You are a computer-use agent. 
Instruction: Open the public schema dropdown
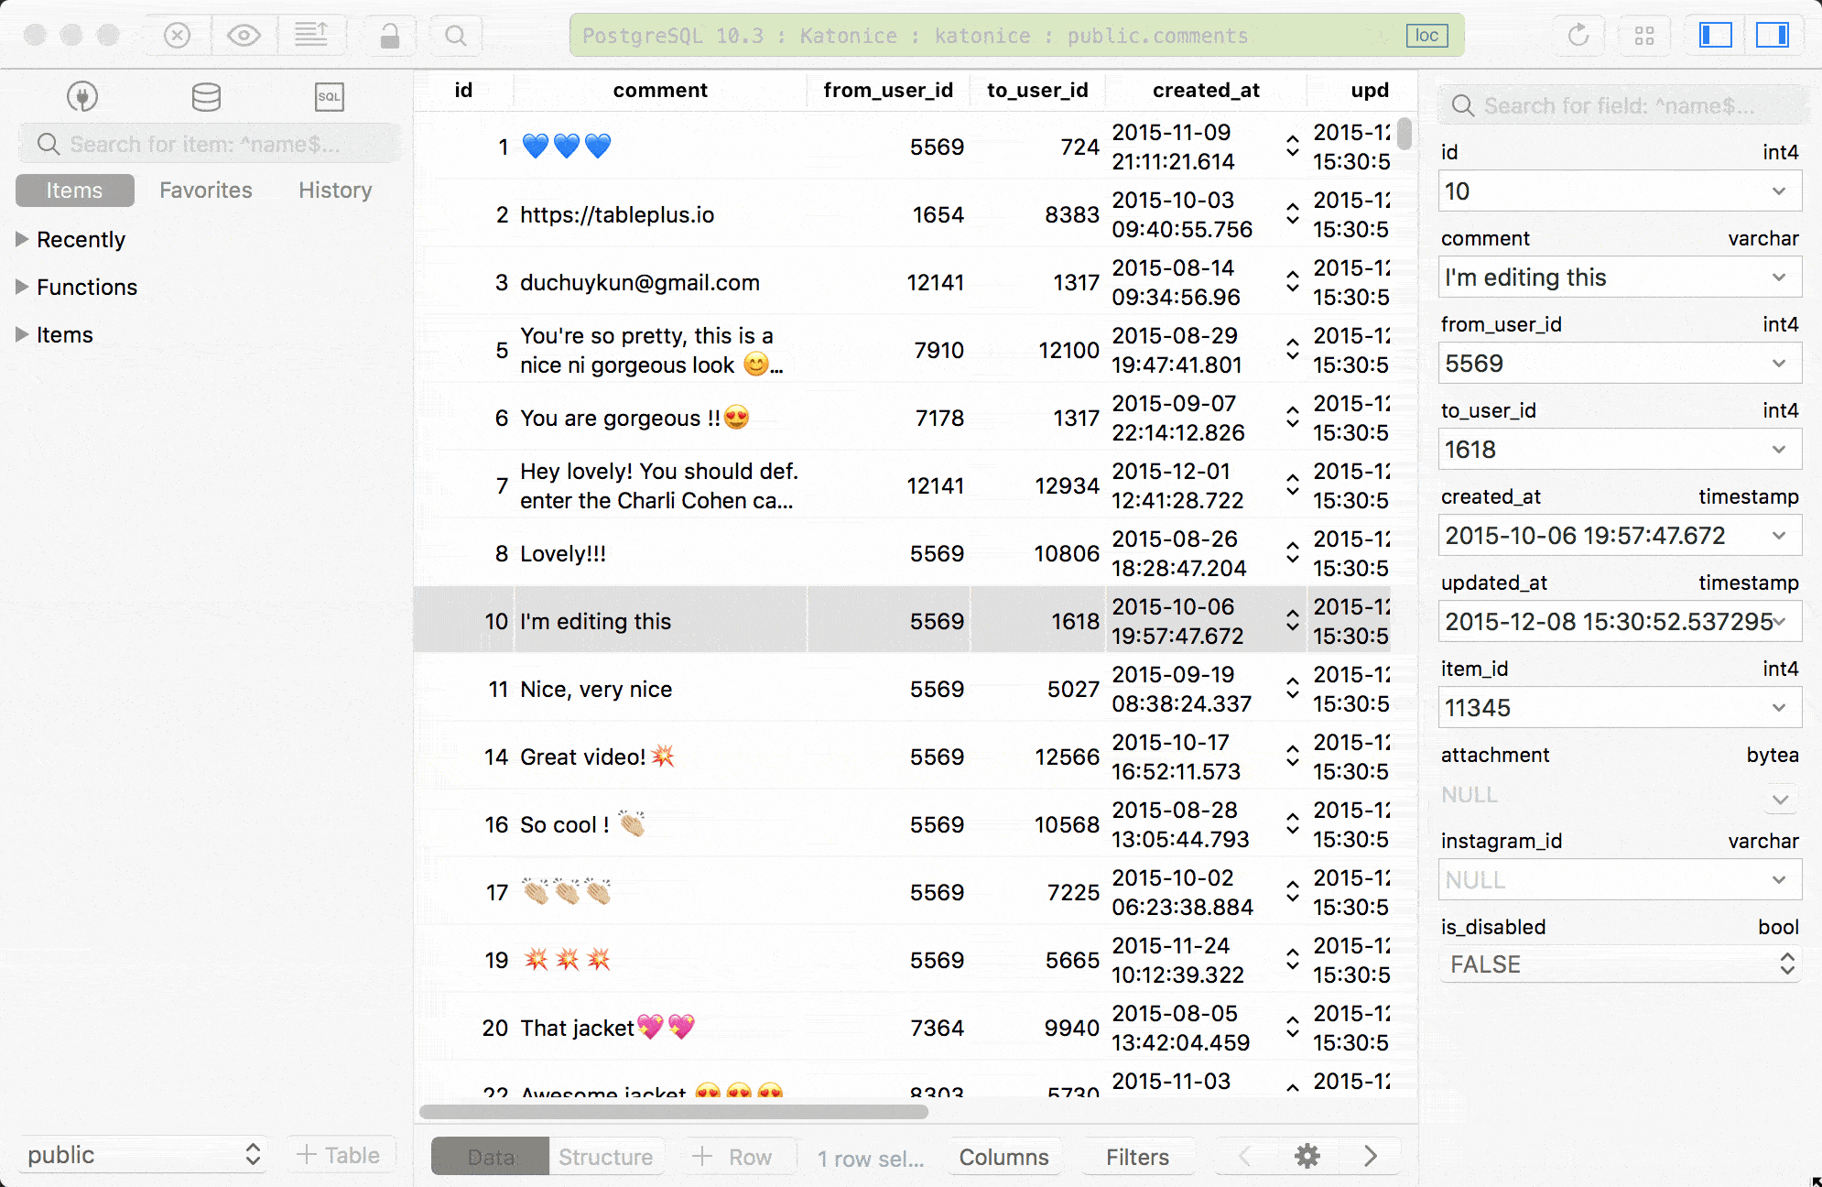click(x=143, y=1155)
